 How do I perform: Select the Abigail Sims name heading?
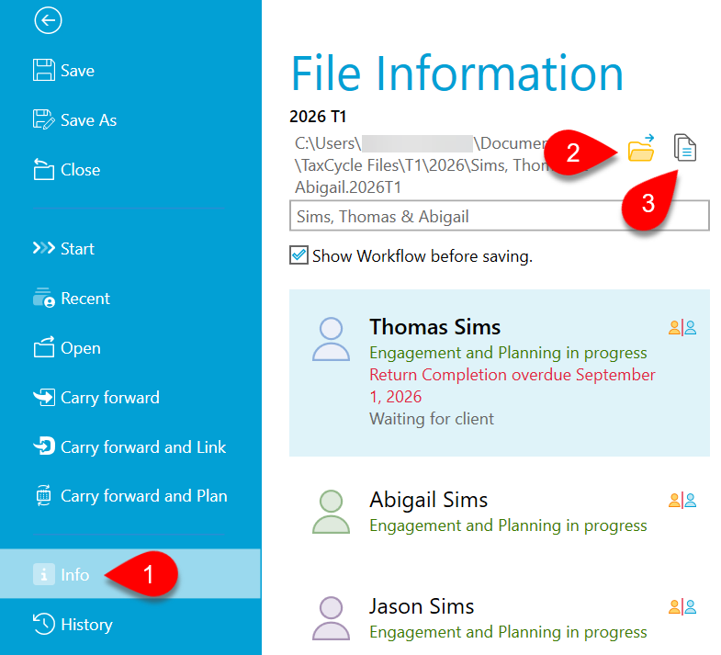coord(429,500)
